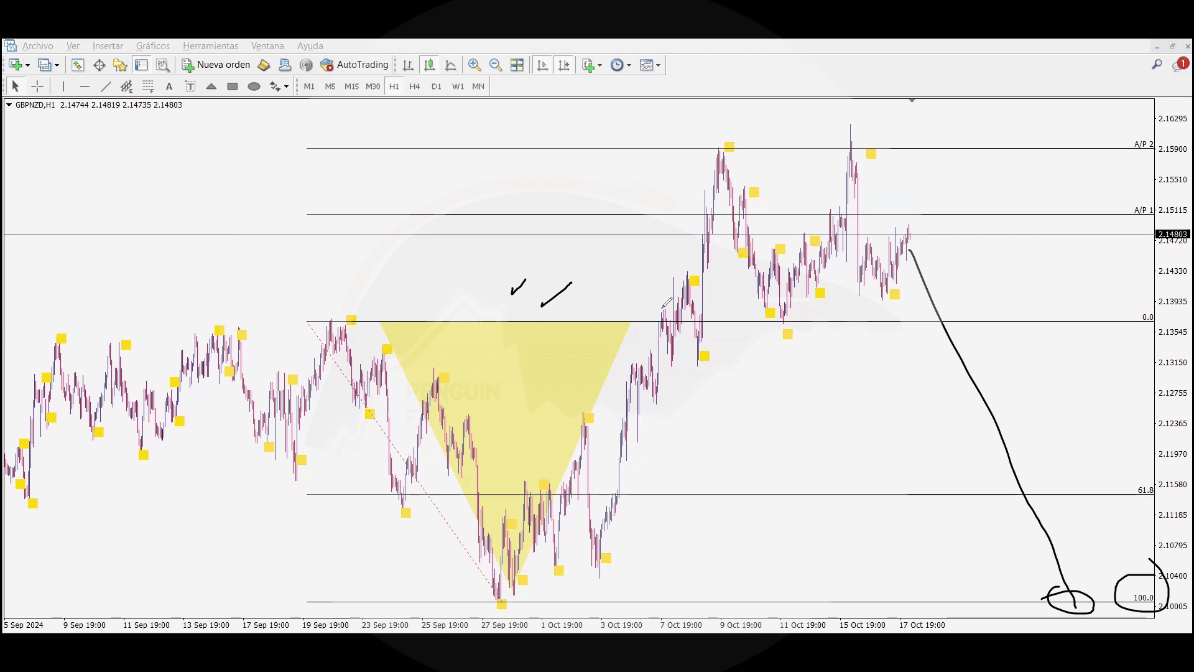Expand the new chart dropdown arrow
The height and width of the screenshot is (672, 1194).
[27, 65]
